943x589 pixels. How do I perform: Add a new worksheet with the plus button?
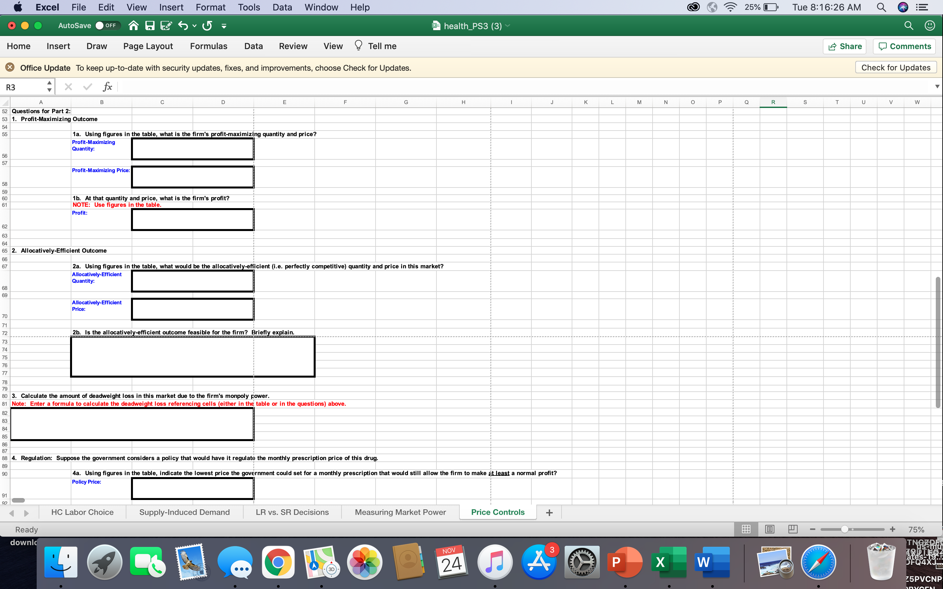(x=549, y=512)
